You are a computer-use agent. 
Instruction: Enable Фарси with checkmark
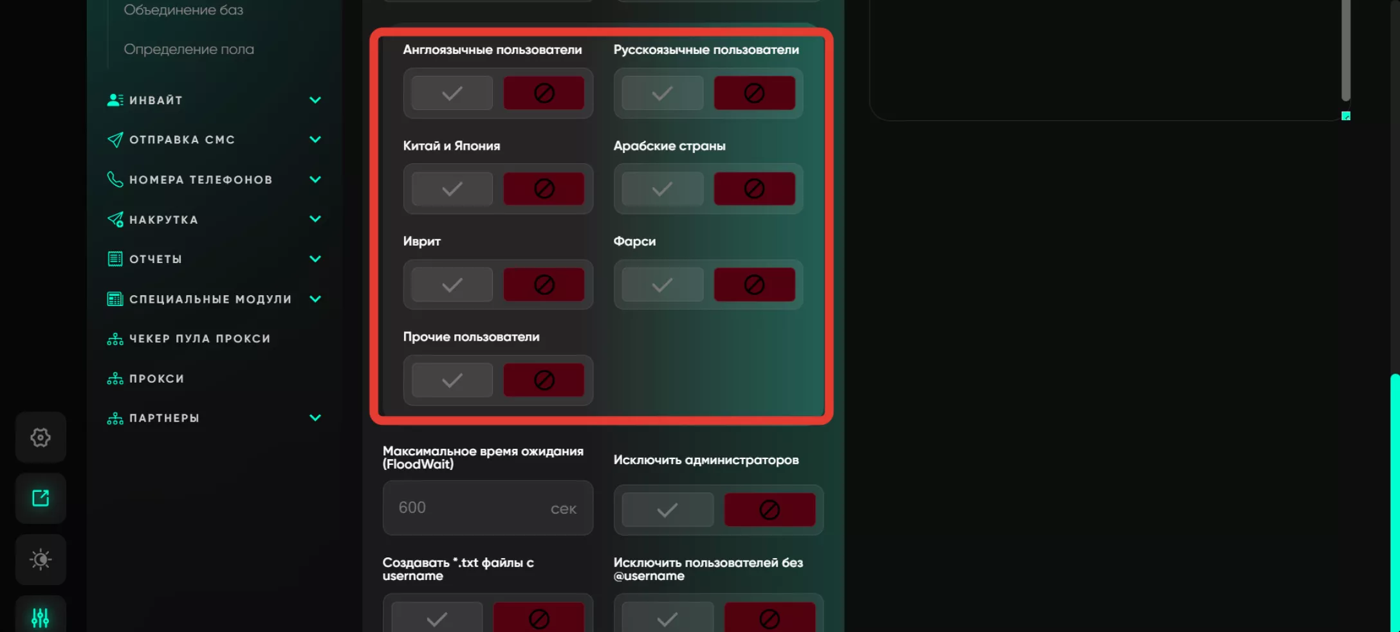pos(663,285)
